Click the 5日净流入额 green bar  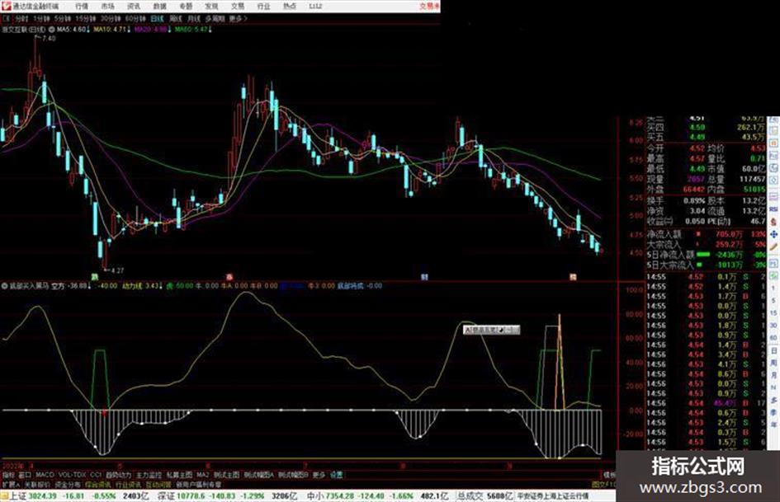[703, 255]
